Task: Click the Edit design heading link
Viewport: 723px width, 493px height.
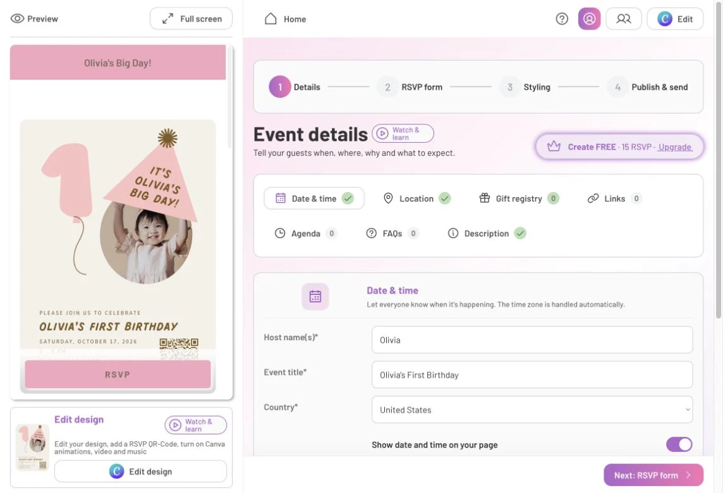Action: click(79, 419)
